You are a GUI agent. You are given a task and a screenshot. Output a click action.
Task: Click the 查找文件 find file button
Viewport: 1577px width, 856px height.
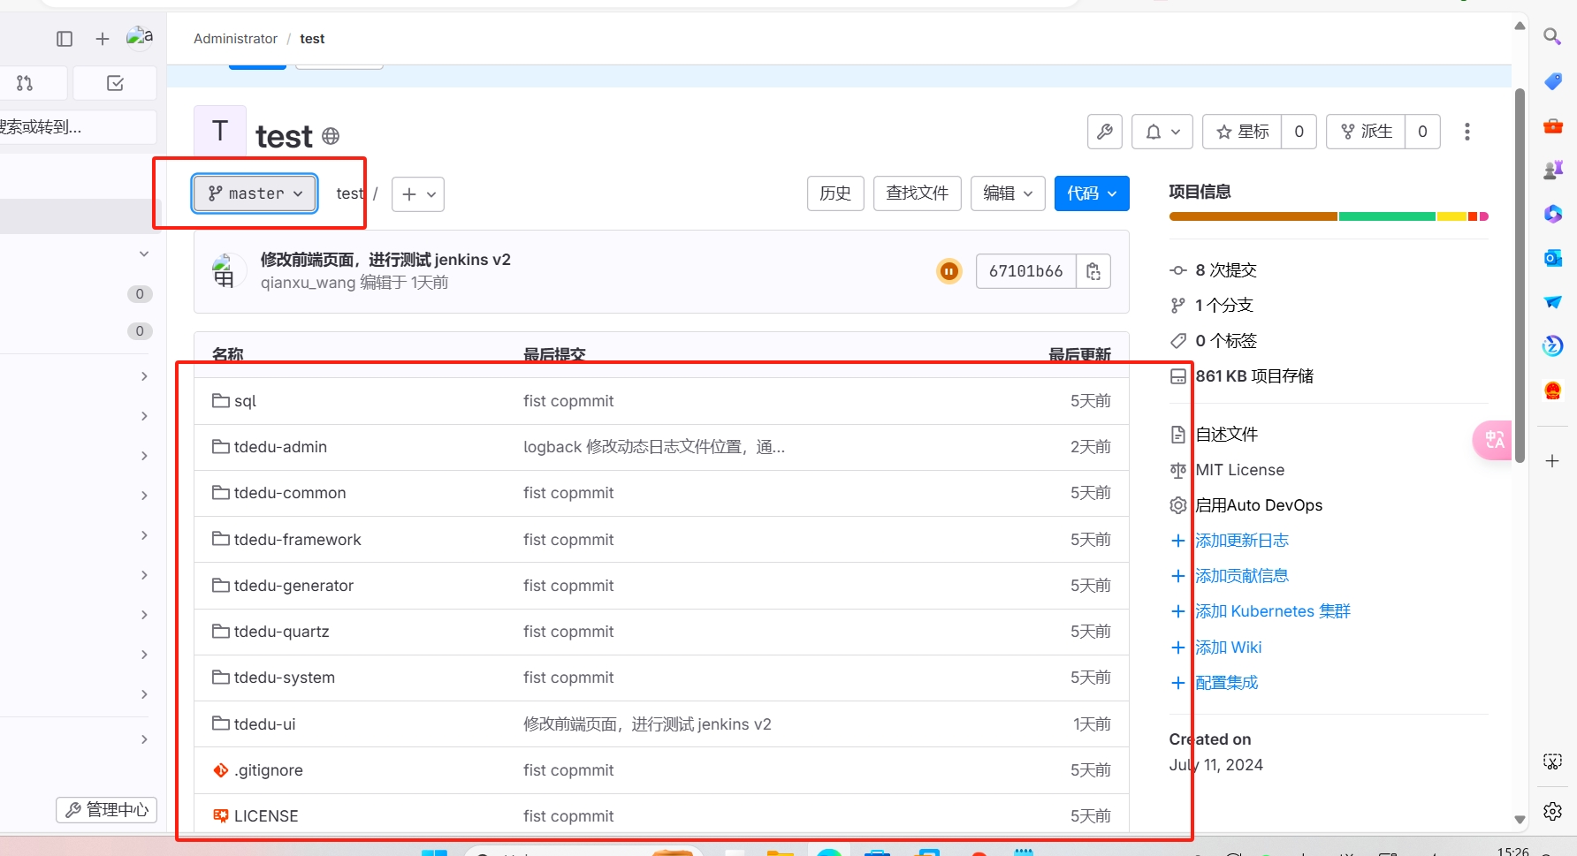point(917,193)
